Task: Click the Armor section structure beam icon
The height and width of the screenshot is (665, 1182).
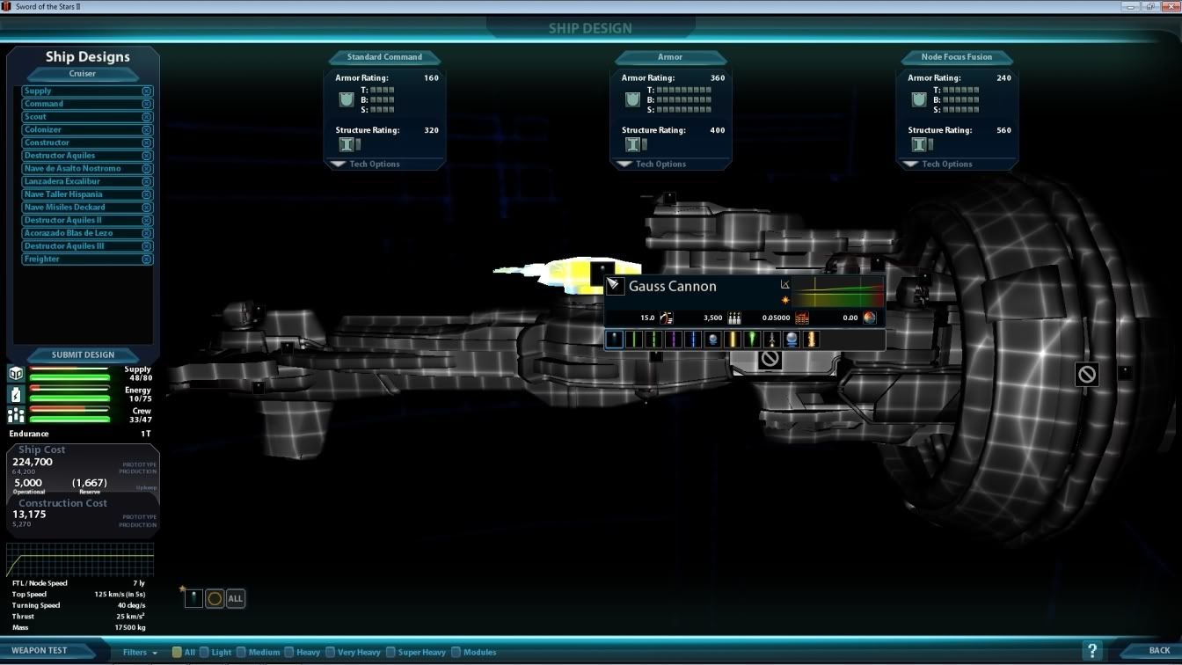Action: [x=632, y=144]
